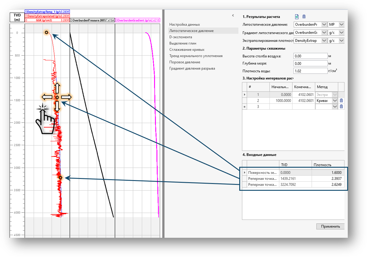Viewport: 367px width, 257px height.
Task: Open Настройка данных section
Action: point(185,24)
